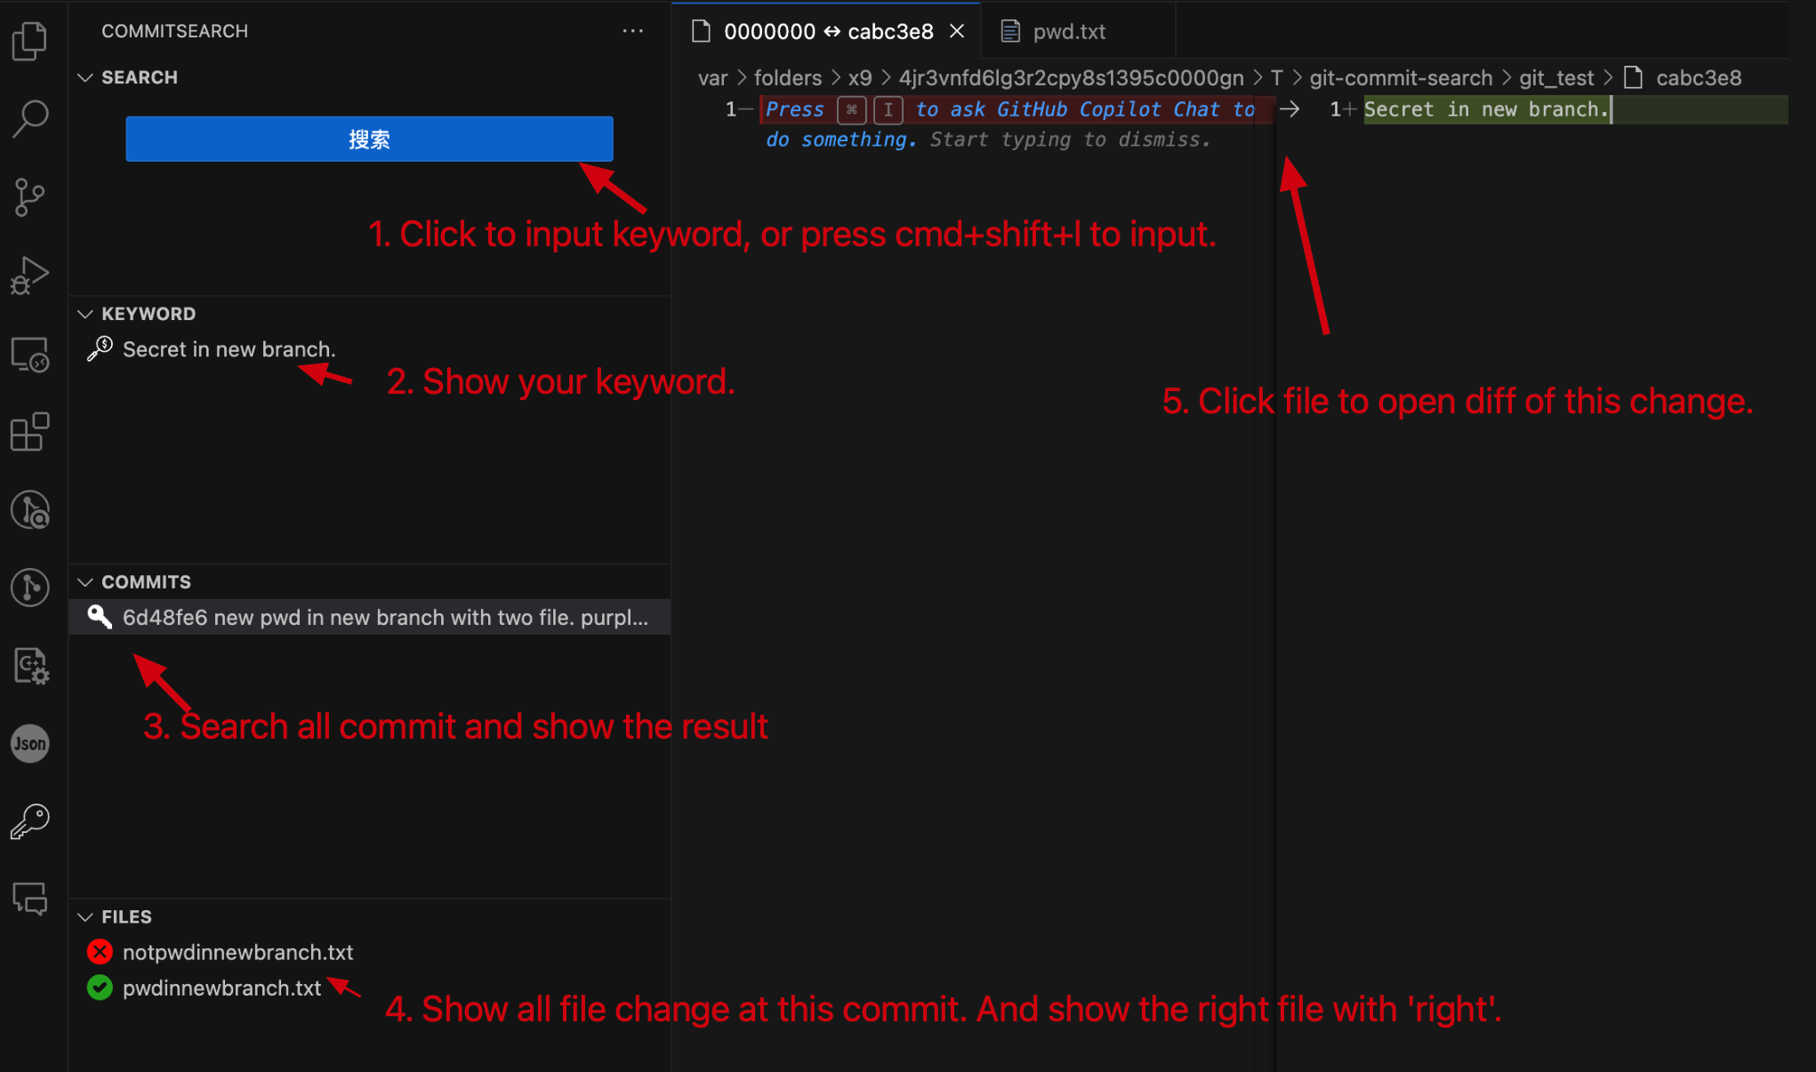Screen dimensions: 1816x1072
Task: Open the Json extension icon
Action: (30, 743)
